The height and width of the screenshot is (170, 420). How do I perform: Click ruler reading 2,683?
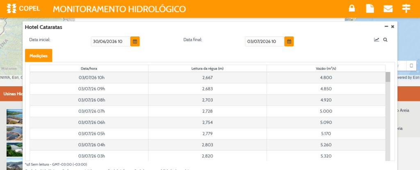(208, 89)
